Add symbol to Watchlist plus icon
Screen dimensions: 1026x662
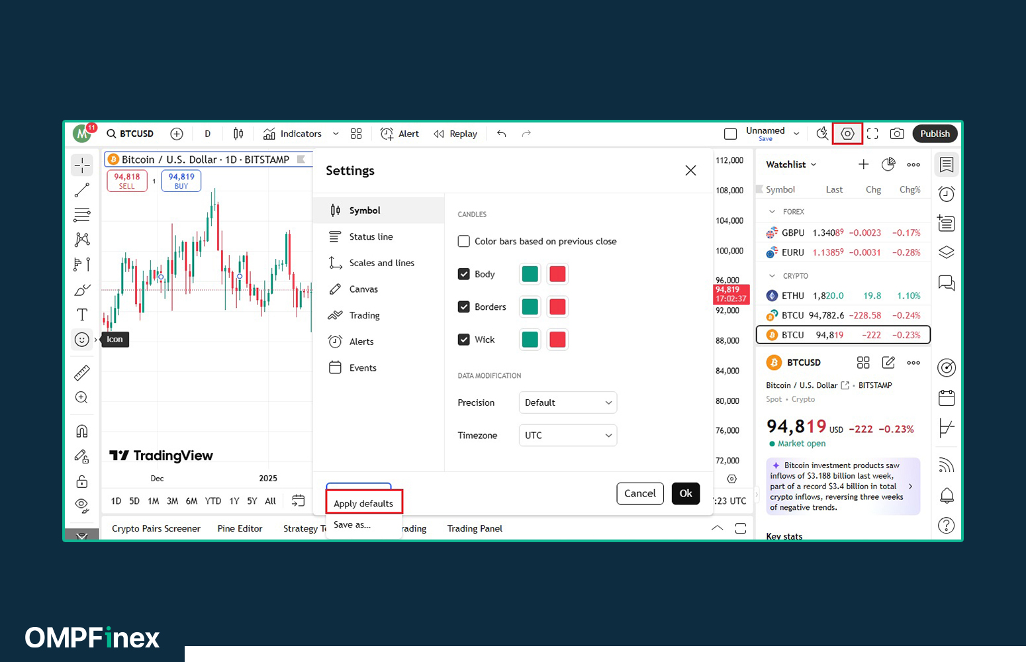coord(863,164)
